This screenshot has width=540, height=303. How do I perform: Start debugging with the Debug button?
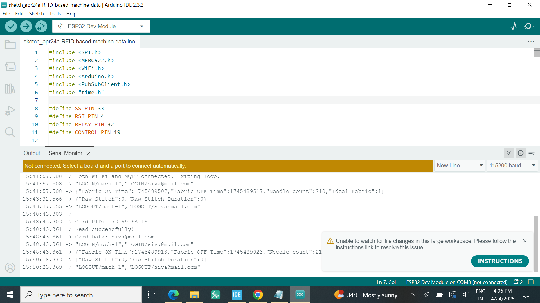coord(41,26)
